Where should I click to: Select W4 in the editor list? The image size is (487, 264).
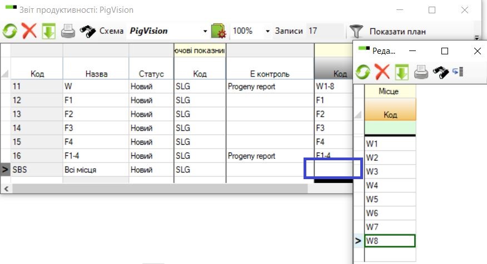point(390,186)
